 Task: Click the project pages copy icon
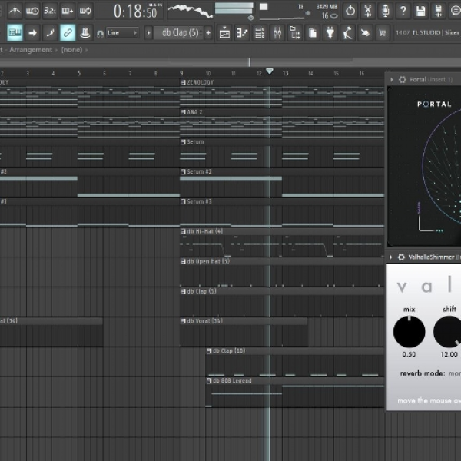[312, 32]
